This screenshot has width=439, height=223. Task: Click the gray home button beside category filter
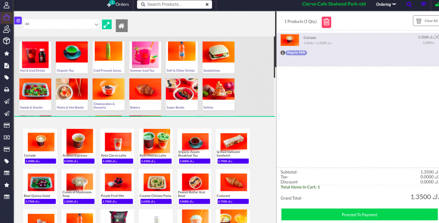[122, 26]
